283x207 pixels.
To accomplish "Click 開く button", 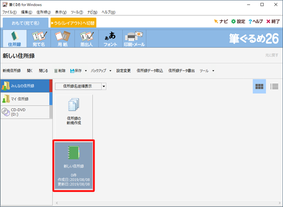I will click(x=29, y=71).
